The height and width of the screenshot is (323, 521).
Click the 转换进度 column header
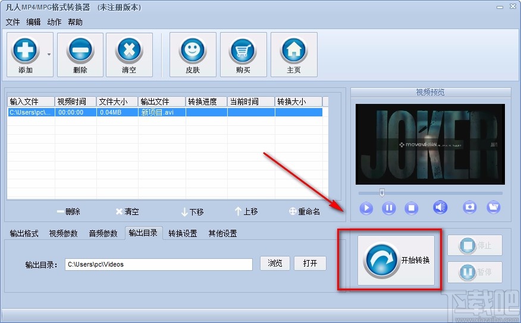(206, 102)
